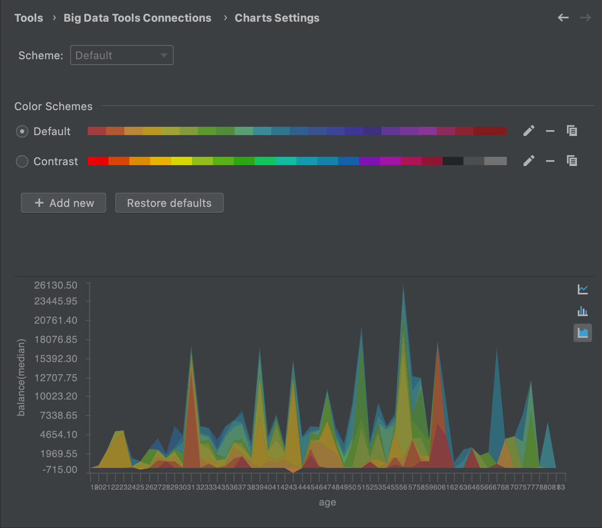Delete the Default color scheme
602x528 pixels.
click(x=550, y=131)
